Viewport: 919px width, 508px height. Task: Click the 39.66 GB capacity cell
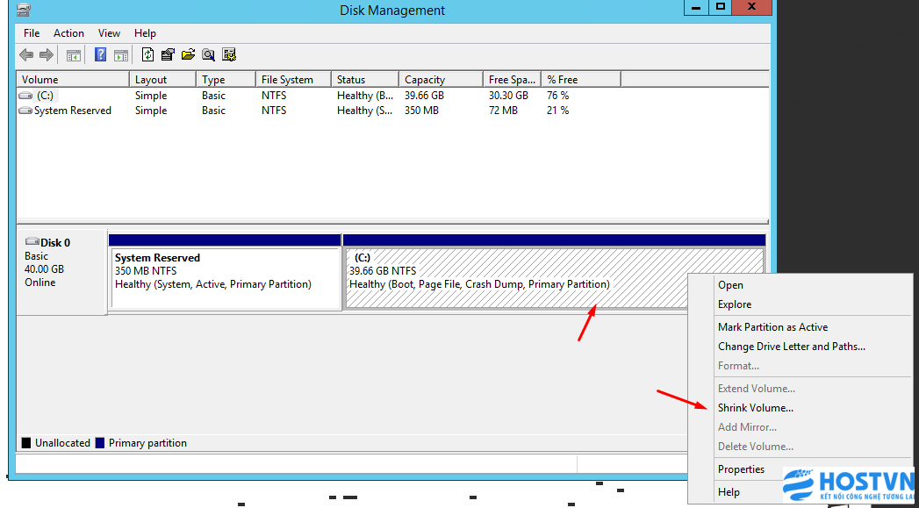click(x=424, y=96)
